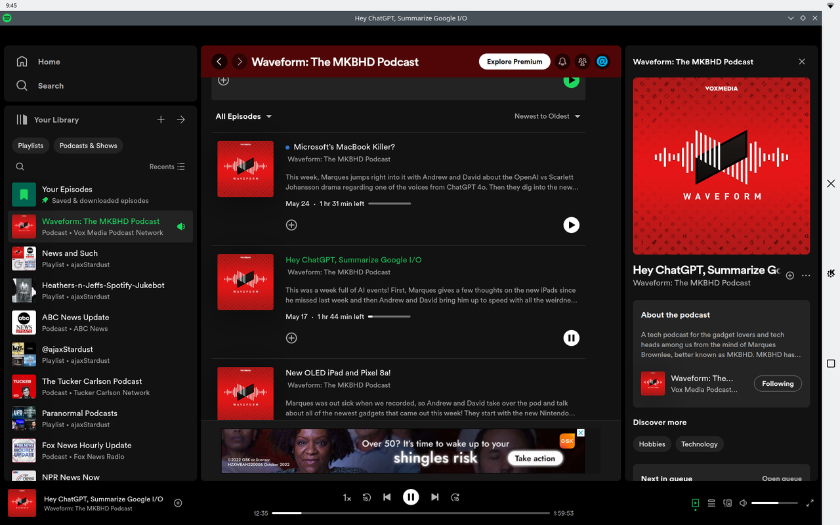Open the Recents sort menu in library

tap(167, 167)
